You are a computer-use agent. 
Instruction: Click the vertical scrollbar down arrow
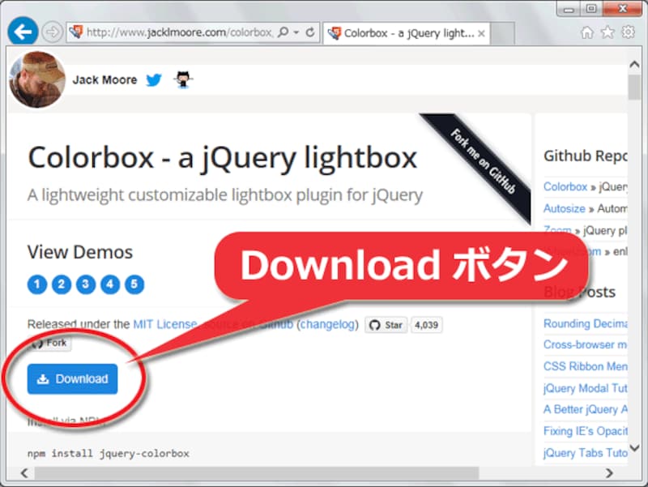pyautogui.click(x=634, y=448)
